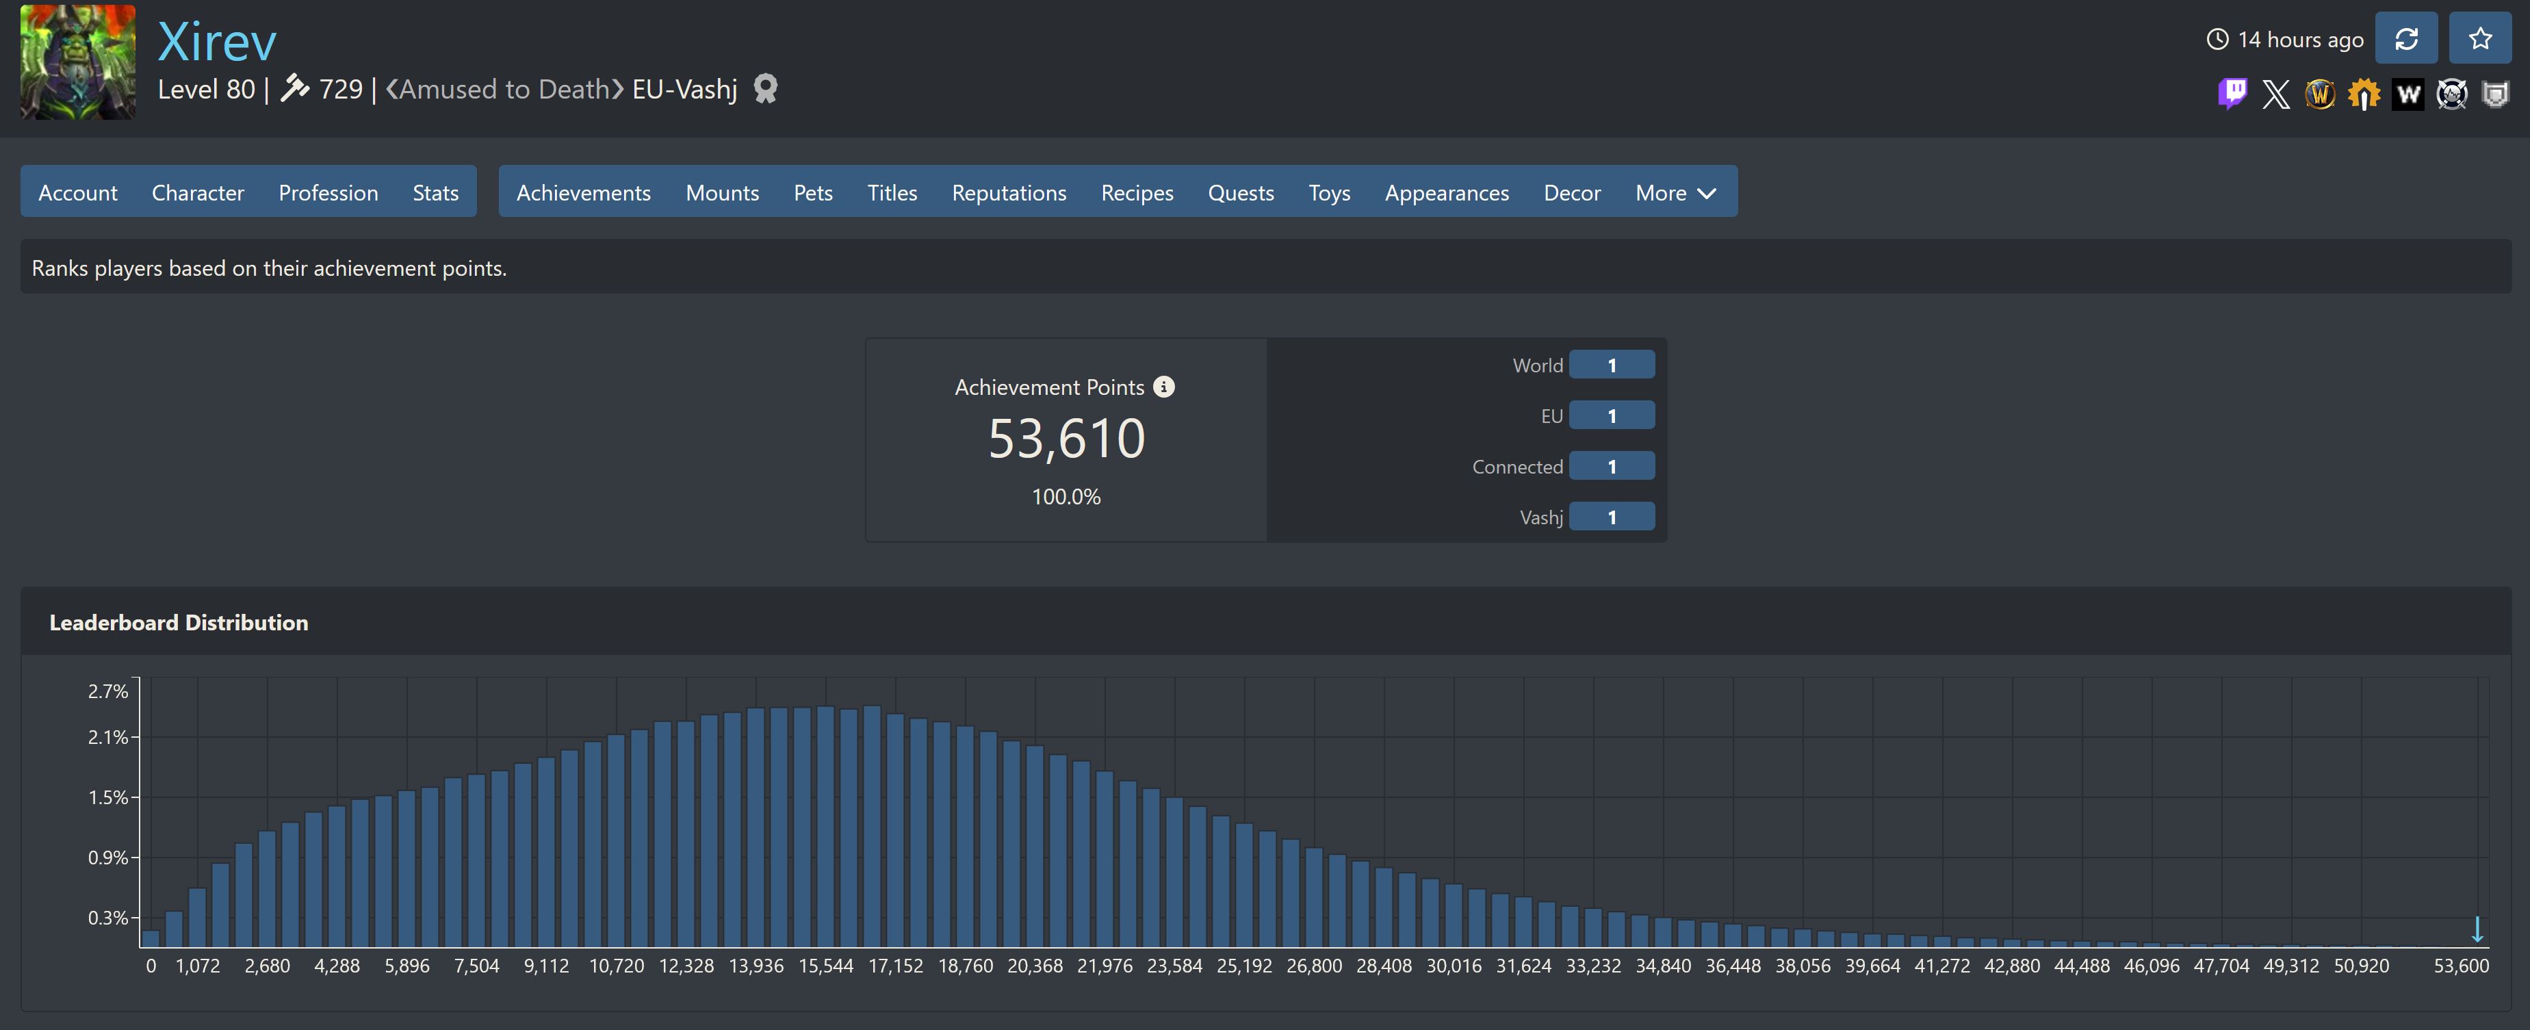2530x1030 pixels.
Task: Open the orange Raider.IO icon link
Action: 2363,94
